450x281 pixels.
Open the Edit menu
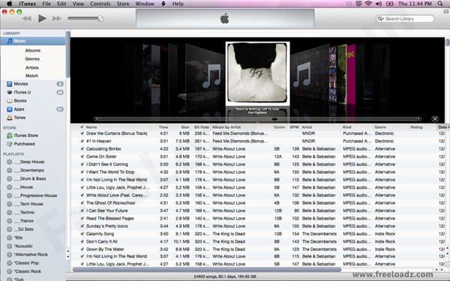pos(61,4)
